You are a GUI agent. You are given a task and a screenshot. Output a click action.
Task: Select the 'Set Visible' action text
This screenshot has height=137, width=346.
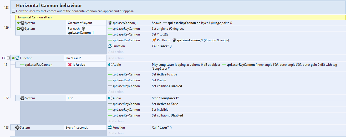click(159, 80)
